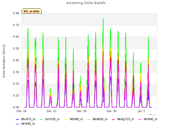Click the yellow Yel580_in legend swatch
Screen dimensions: 173x129
(65, 120)
